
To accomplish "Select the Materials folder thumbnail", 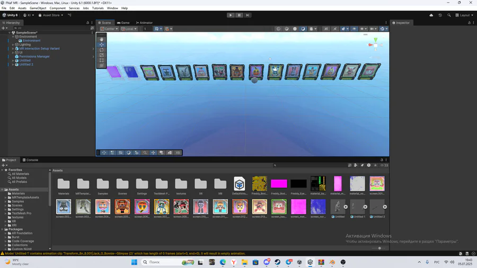I will click(64, 184).
